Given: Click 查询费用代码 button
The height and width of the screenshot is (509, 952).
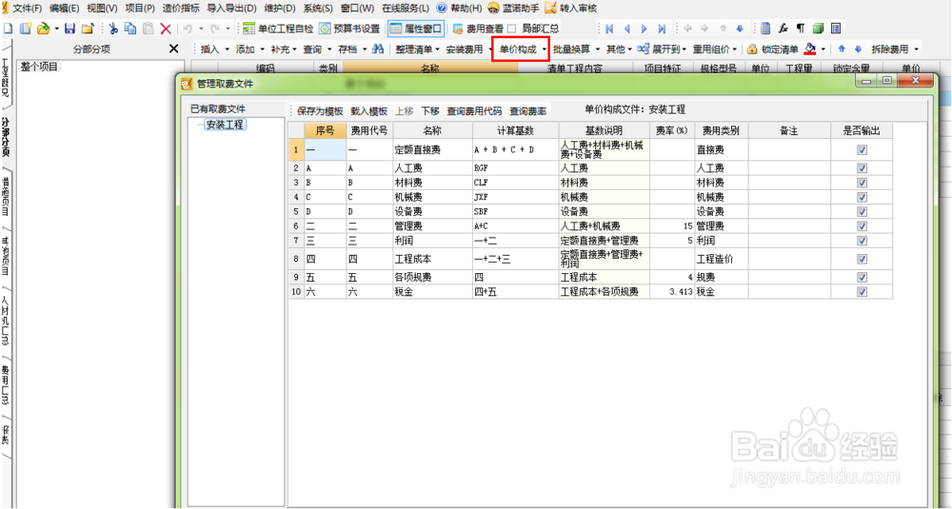Looking at the screenshot, I should point(475,111).
